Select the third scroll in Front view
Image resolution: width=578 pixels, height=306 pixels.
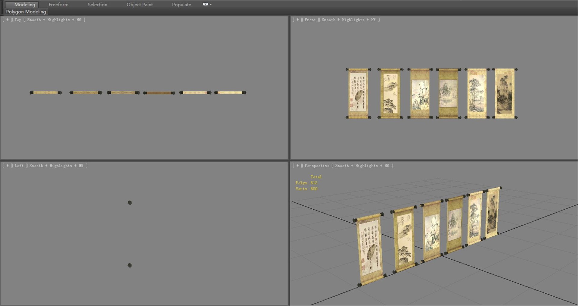[420, 93]
